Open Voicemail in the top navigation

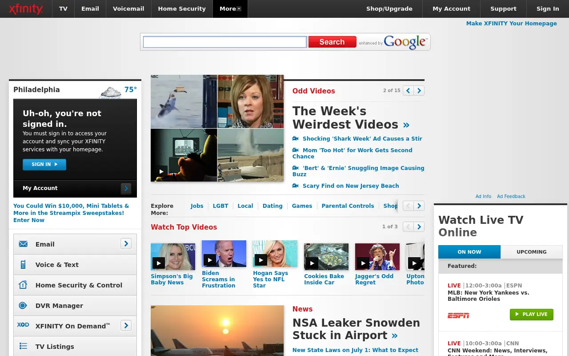[128, 9]
